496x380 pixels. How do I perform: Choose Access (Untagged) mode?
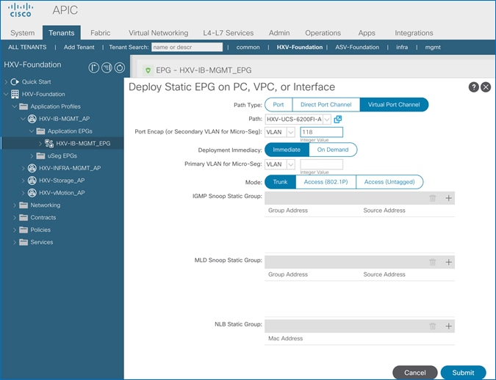tap(389, 182)
